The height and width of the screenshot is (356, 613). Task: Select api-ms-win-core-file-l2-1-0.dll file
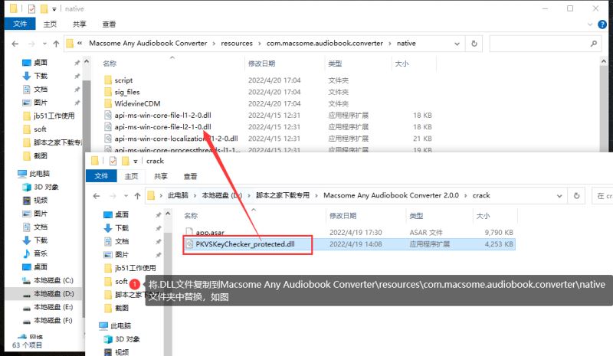(162, 127)
